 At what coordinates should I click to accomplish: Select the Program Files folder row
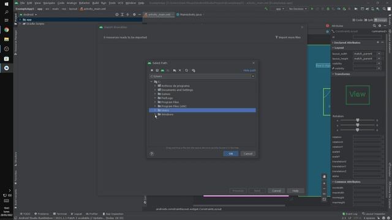(x=202, y=102)
